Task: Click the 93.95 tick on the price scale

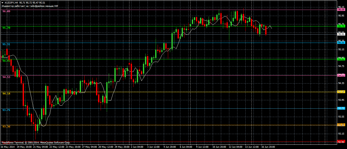Action: 341,100
